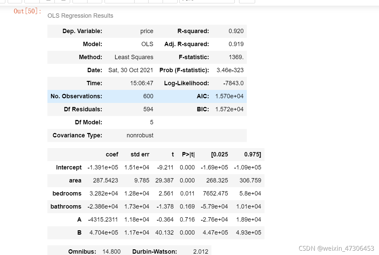
Task: Click the 'Durbin-Watson:' label
Action: (x=155, y=252)
